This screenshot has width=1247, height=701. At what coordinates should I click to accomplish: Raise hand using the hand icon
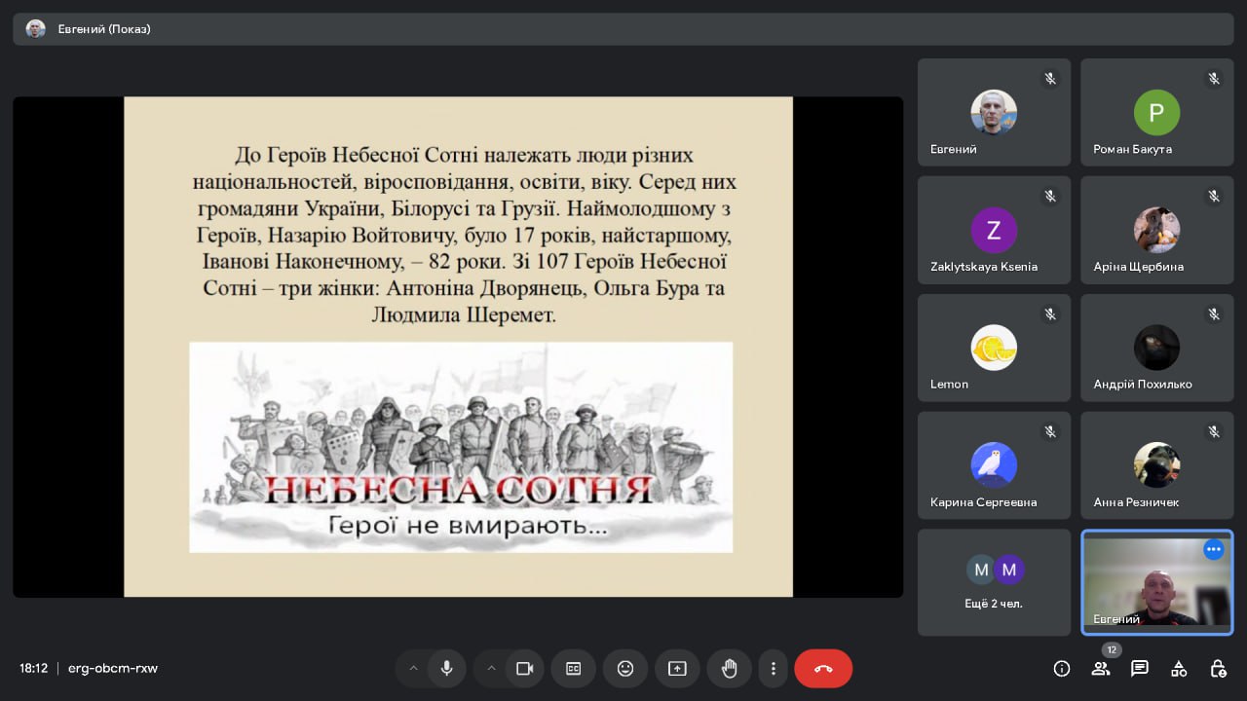coord(729,669)
